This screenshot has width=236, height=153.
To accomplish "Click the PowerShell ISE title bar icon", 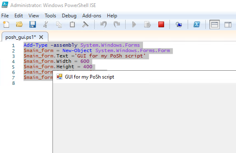I will pos(5,5).
